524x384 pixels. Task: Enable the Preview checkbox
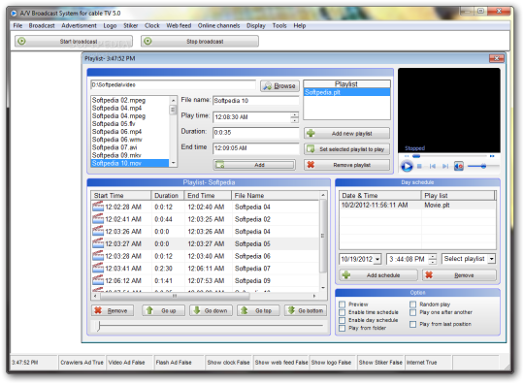pyautogui.click(x=342, y=304)
